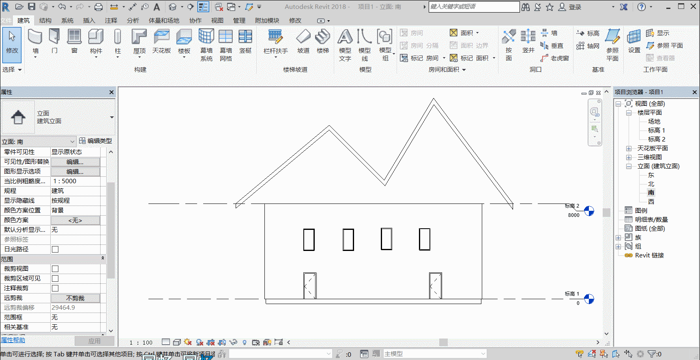Click the 编辑类型 (Edit Type) button
The height and width of the screenshot is (360, 700).
[95, 141]
